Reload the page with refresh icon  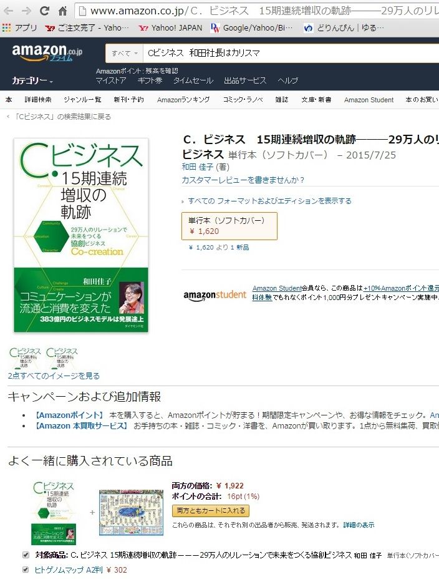coord(44,11)
